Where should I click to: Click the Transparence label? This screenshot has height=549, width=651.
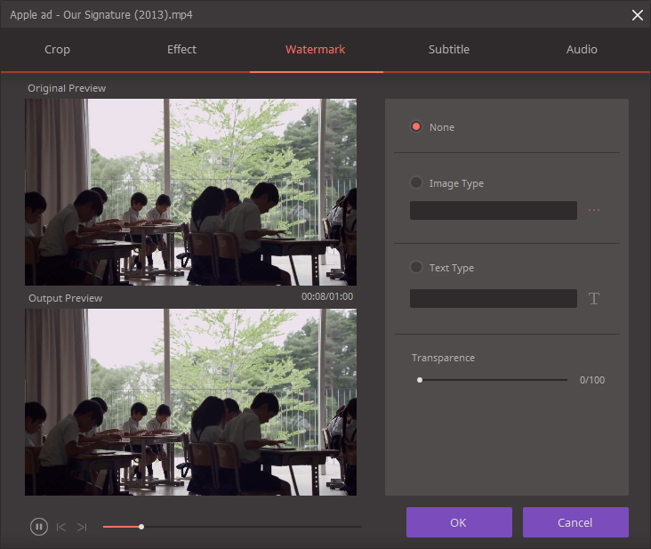443,358
